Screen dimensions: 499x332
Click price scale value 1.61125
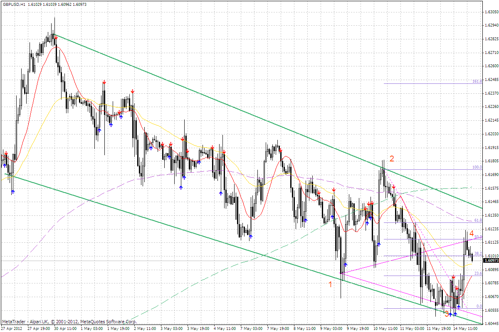click(x=492, y=242)
